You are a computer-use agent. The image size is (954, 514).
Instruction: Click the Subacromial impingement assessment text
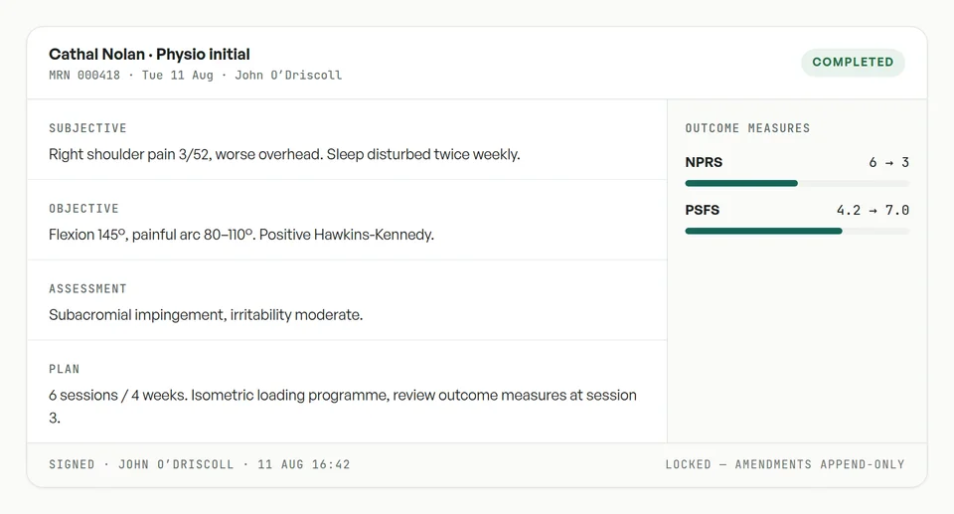click(x=206, y=315)
